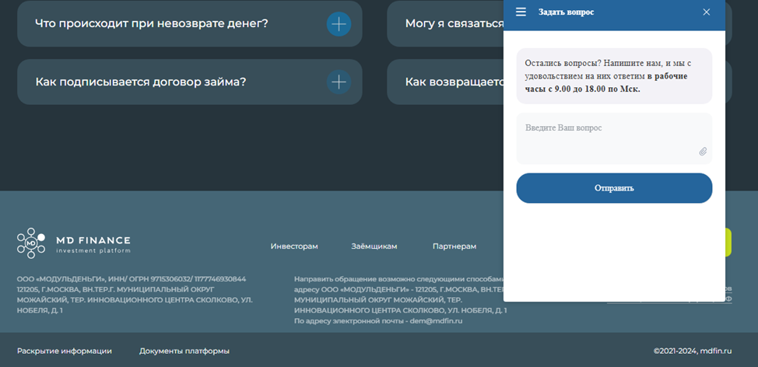Open the chat widget hamburger menu
This screenshot has width=758, height=367.
(x=521, y=12)
